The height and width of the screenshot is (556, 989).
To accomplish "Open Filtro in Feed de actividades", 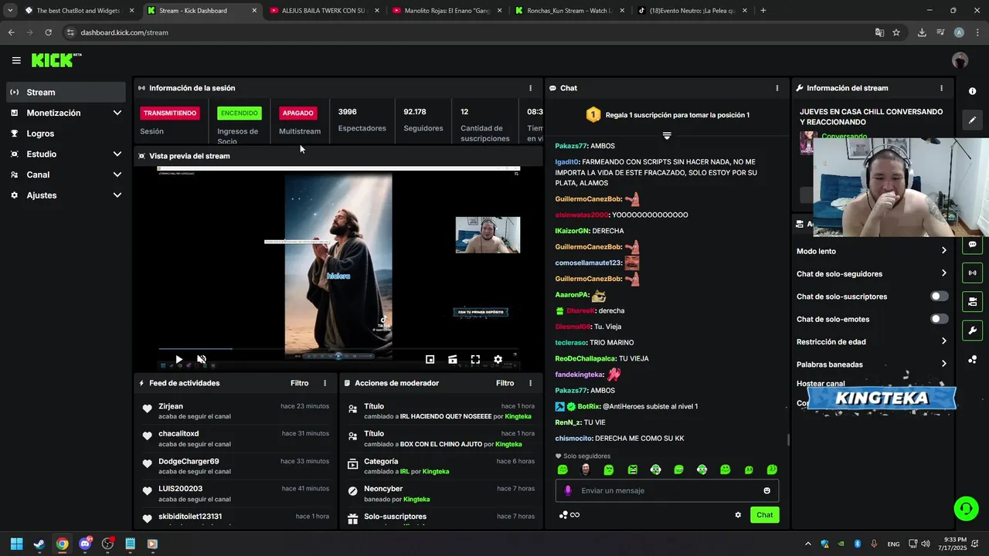I will (300, 383).
